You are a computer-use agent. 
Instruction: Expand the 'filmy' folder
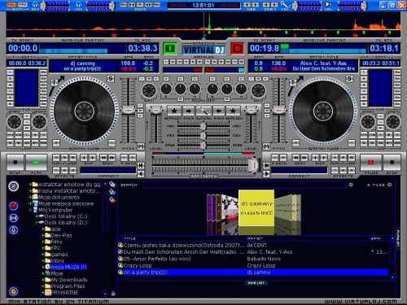pos(43,242)
